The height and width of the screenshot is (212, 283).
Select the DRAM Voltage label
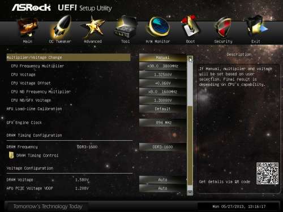point(20,180)
